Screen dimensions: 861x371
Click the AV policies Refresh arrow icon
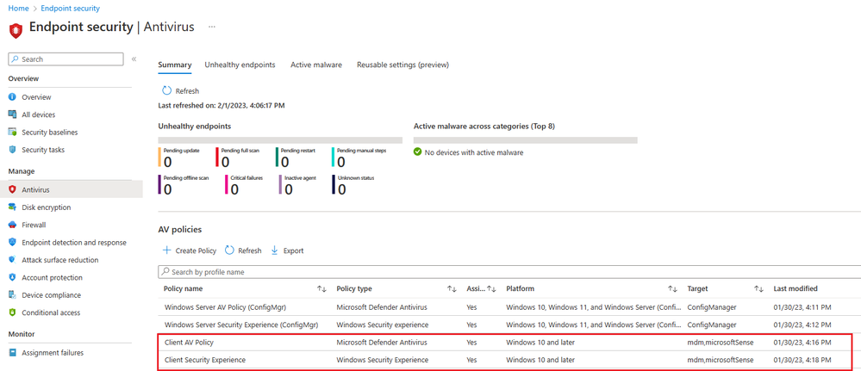229,250
